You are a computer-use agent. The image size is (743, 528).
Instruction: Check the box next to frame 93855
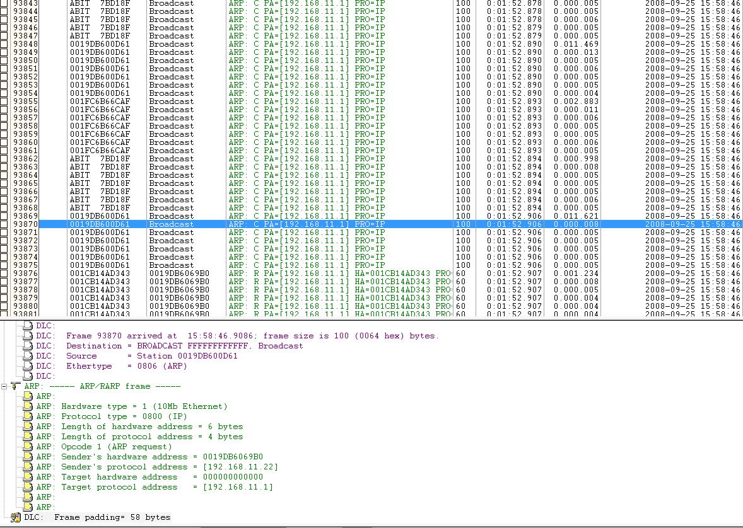tap(4, 101)
